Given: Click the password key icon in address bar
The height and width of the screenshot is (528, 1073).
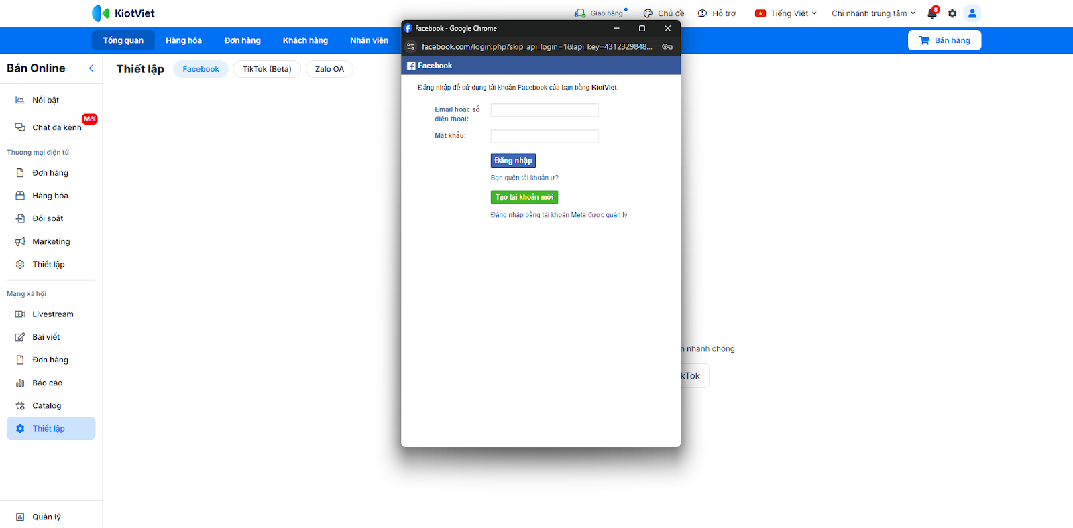Looking at the screenshot, I should (667, 47).
